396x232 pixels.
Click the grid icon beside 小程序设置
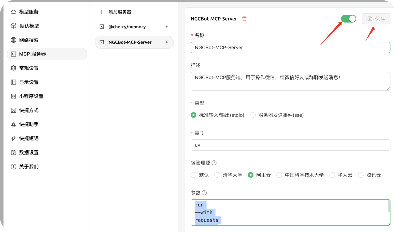[13, 96]
